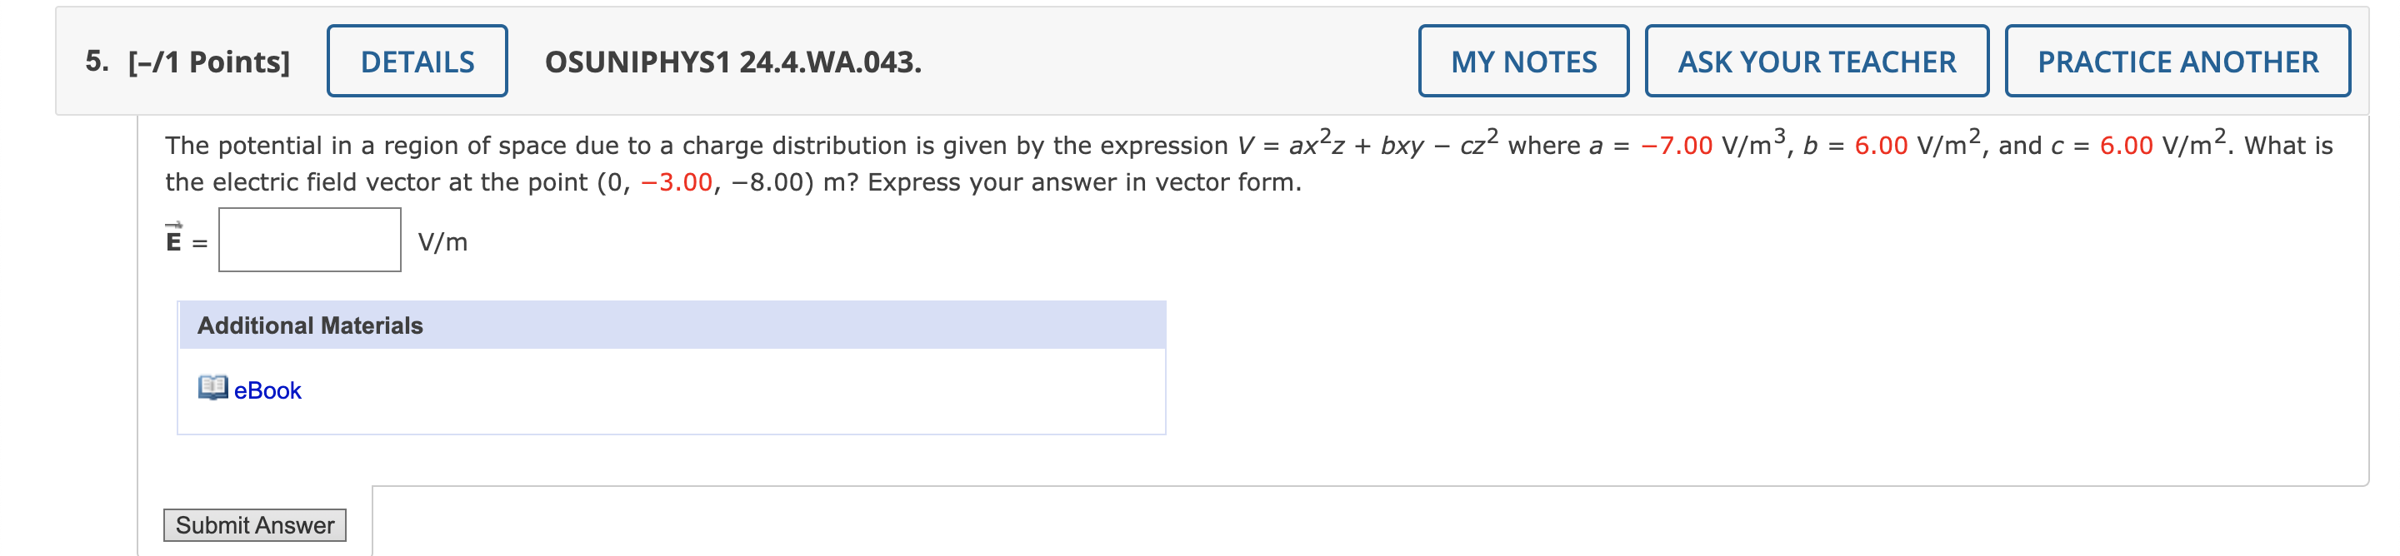Click the red value −7.00 for a

coord(1676,146)
